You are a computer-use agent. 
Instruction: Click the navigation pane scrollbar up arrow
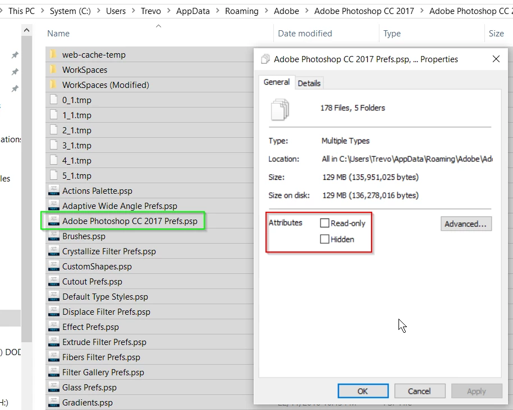point(27,30)
